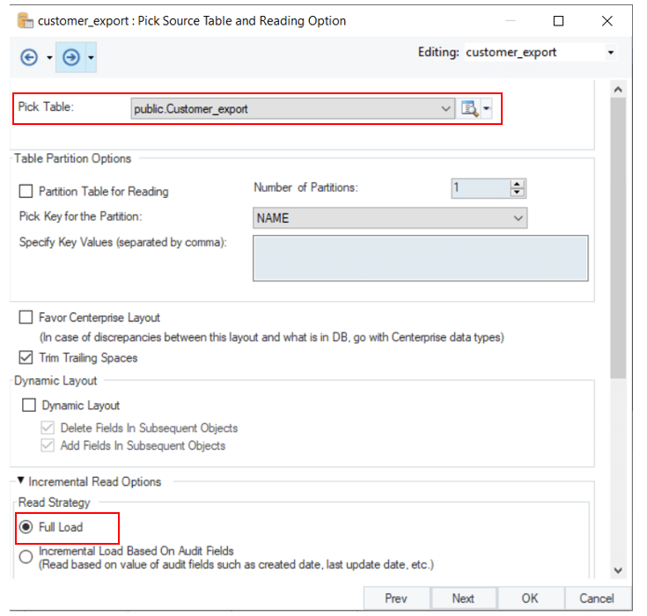Toggle Delete Fields In Subsequent Objects
Image resolution: width=647 pixels, height=616 pixels.
click(x=48, y=428)
